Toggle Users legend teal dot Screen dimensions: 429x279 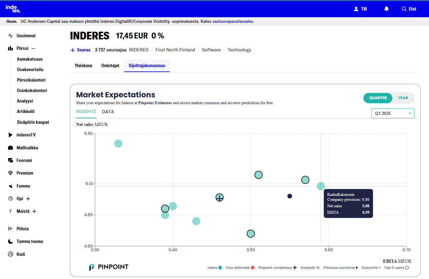point(220,268)
